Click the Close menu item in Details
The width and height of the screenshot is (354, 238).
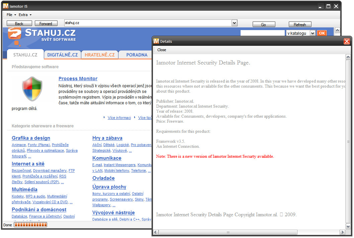coord(162,50)
